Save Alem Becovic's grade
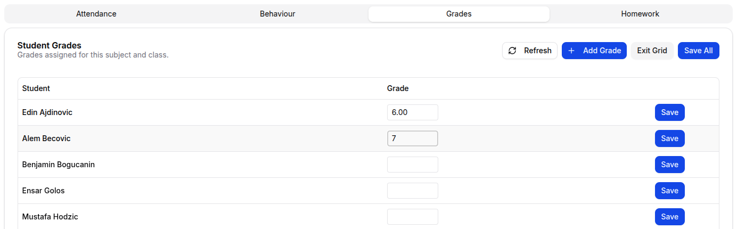 coord(669,138)
